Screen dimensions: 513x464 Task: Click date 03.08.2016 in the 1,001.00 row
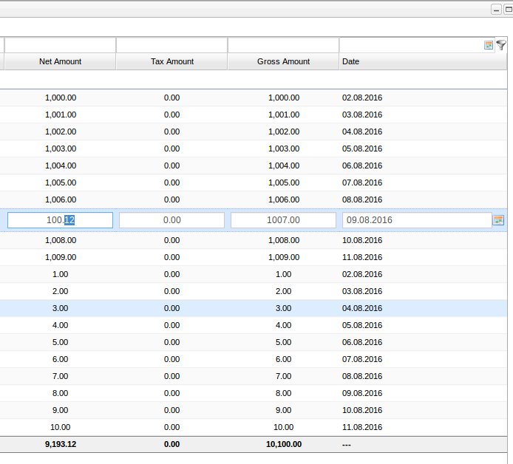click(362, 115)
